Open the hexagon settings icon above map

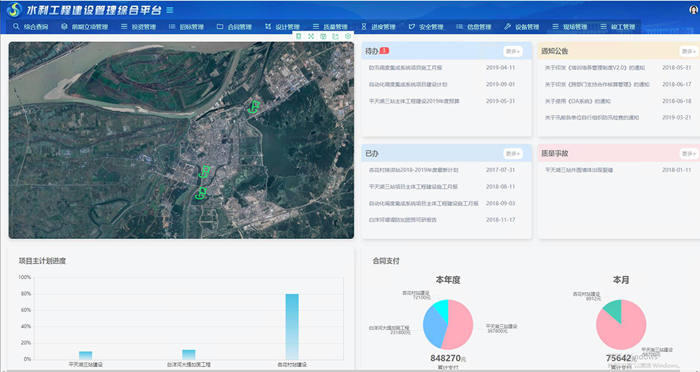click(x=348, y=36)
